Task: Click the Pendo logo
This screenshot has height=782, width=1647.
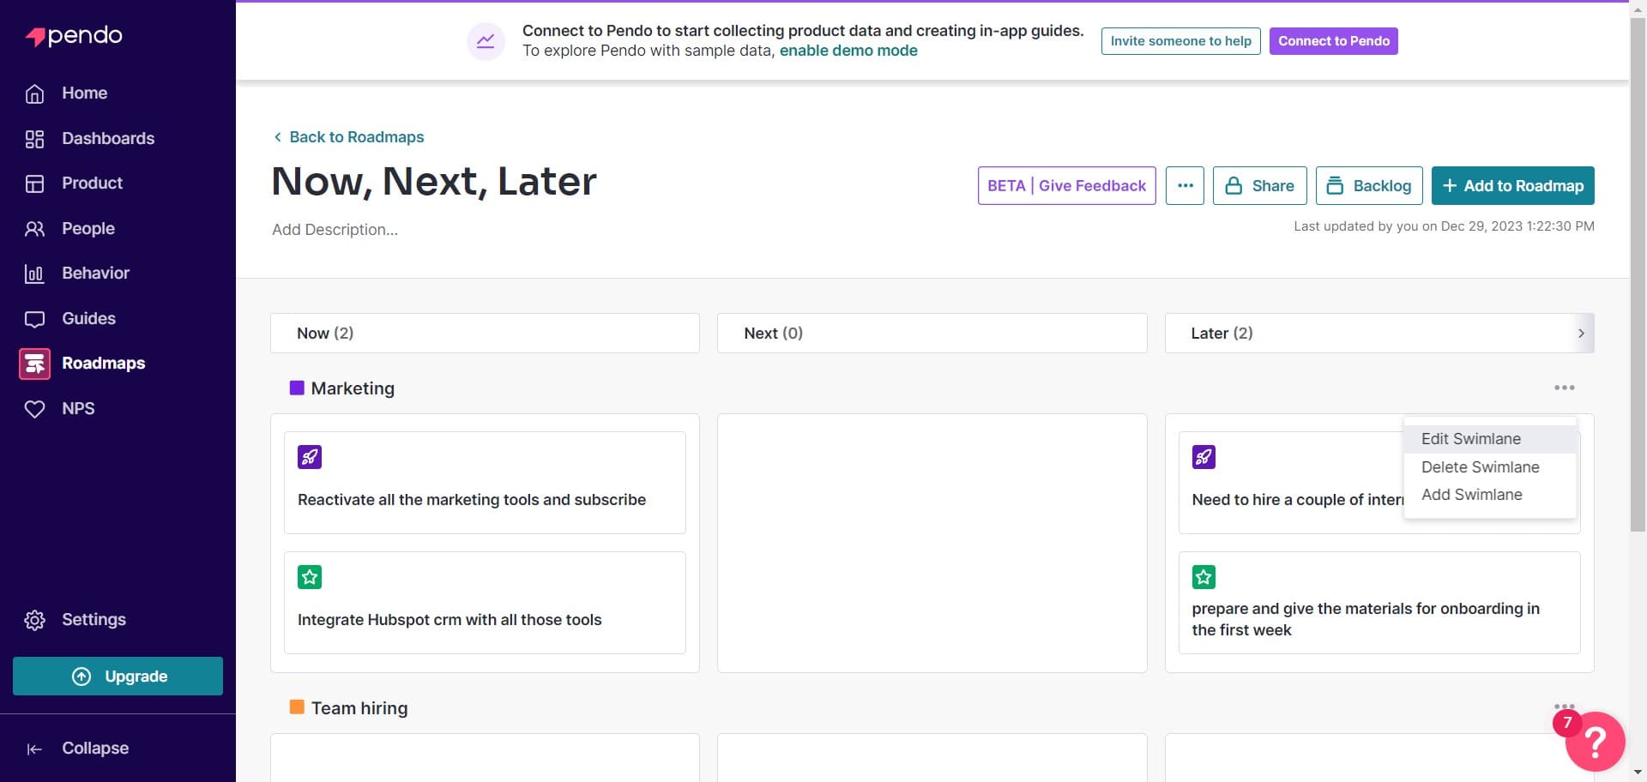Action: pyautogui.click(x=73, y=35)
